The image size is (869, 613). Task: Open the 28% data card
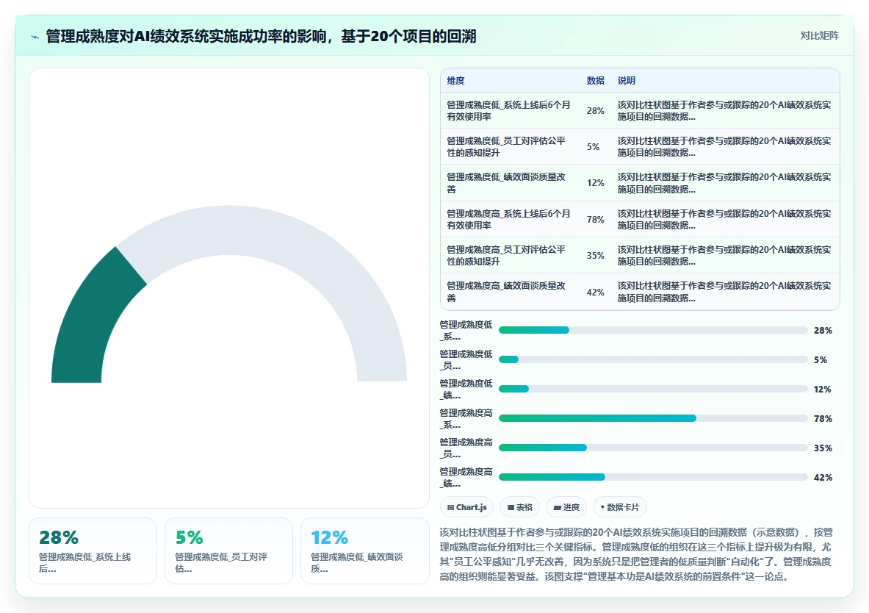[x=93, y=551]
